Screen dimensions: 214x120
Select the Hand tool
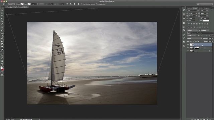click(x=2, y=61)
